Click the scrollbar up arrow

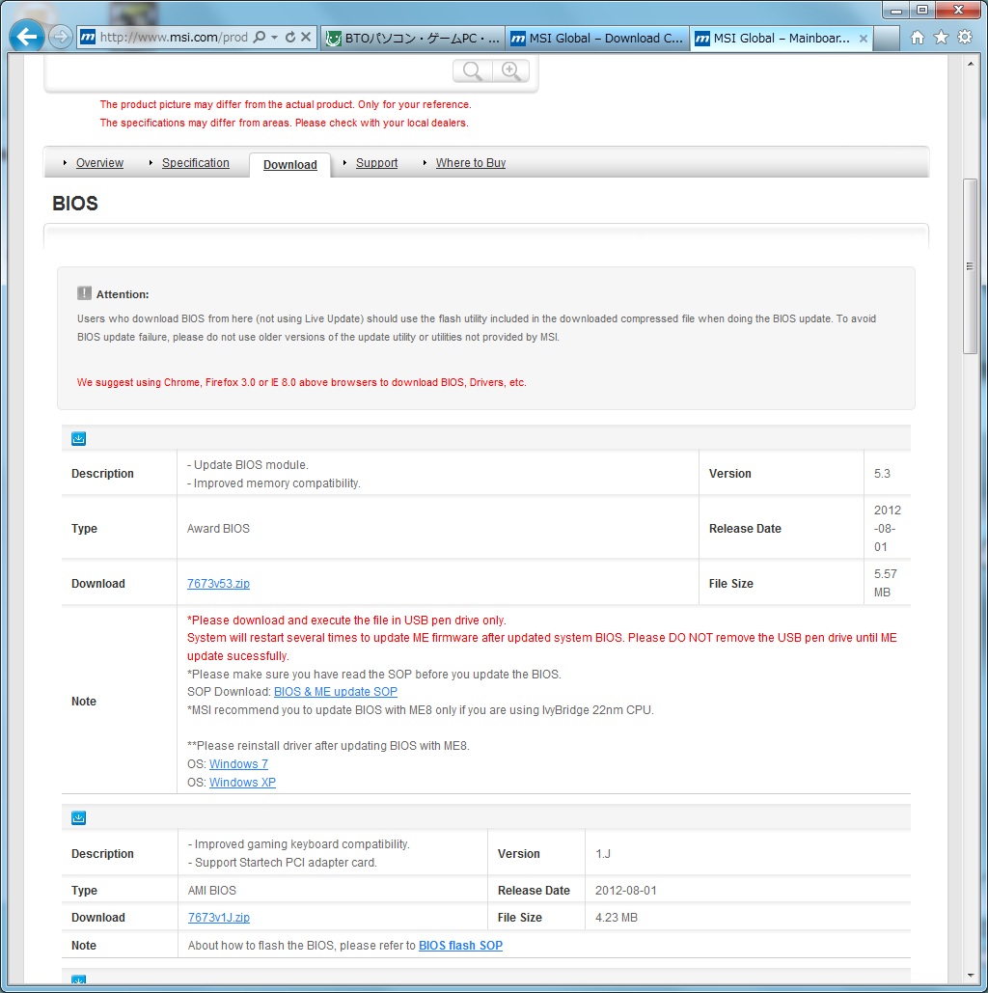click(x=970, y=64)
